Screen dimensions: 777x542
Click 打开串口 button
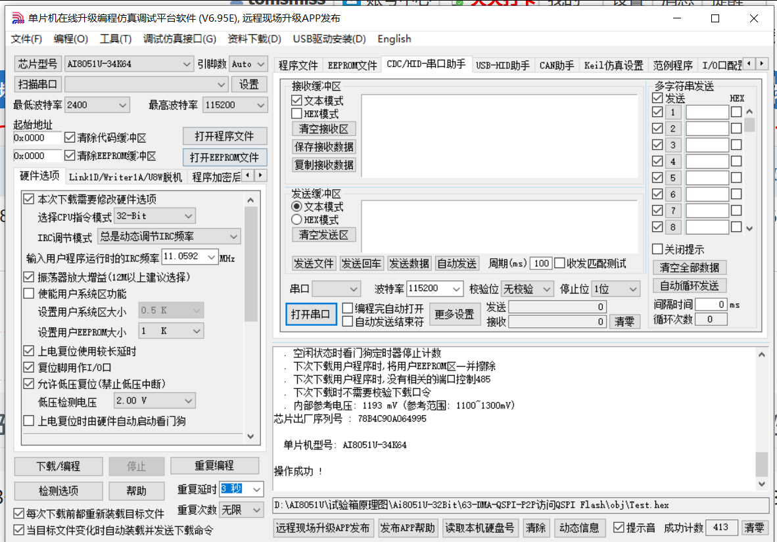311,314
